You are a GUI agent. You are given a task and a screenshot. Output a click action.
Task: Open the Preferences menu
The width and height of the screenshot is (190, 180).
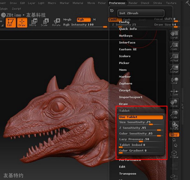click(117, 3)
